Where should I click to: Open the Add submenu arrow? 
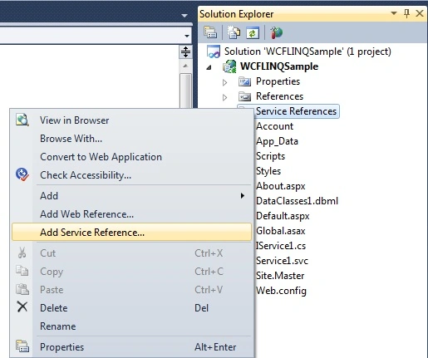pyautogui.click(x=243, y=196)
